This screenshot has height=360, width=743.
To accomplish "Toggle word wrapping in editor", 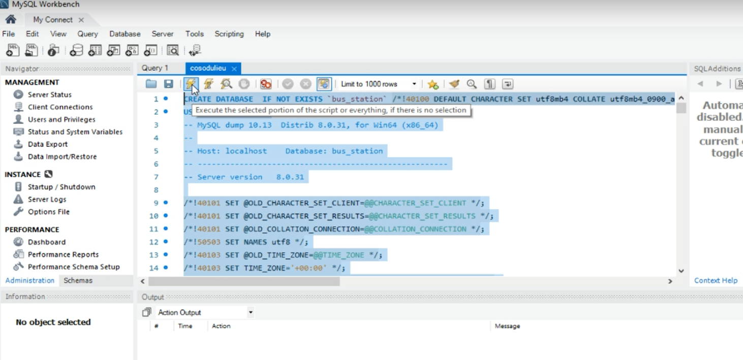I will [x=508, y=84].
